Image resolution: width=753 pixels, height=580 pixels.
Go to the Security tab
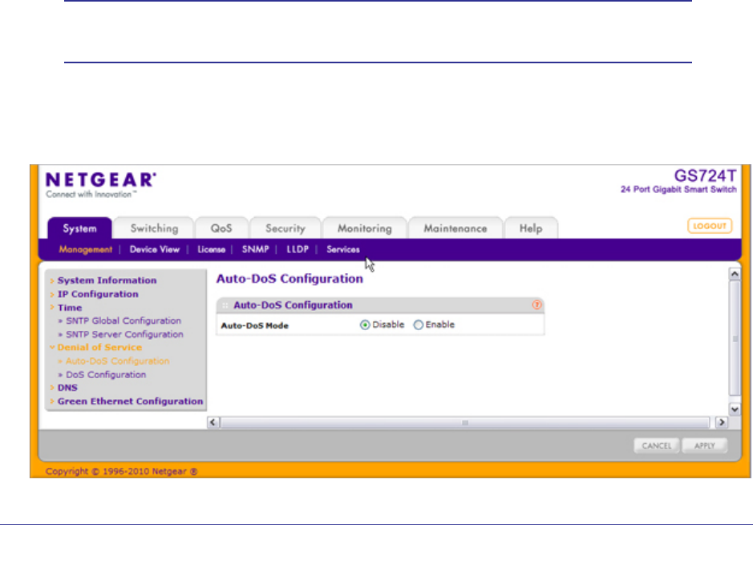click(x=285, y=228)
